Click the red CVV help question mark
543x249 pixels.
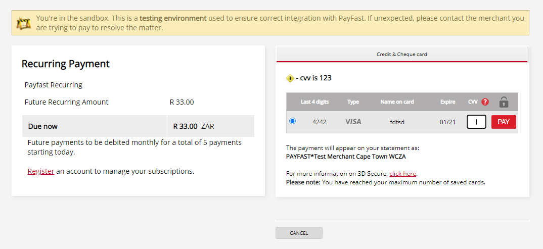tap(485, 102)
